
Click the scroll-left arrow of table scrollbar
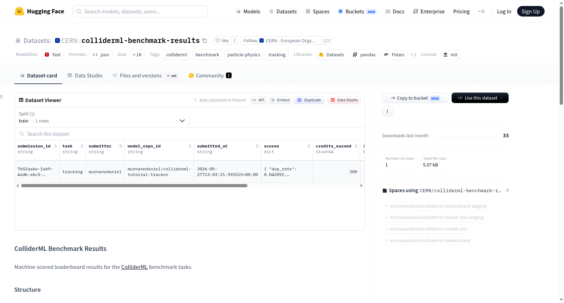click(x=18, y=185)
